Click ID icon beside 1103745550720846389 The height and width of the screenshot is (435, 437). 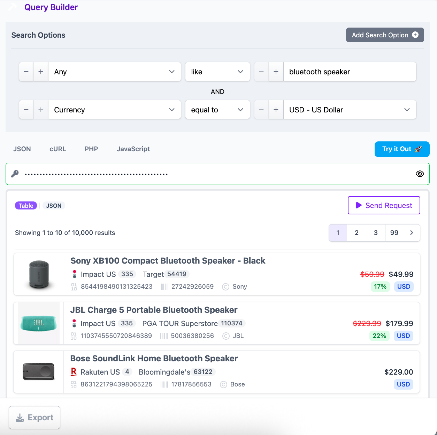click(x=74, y=336)
